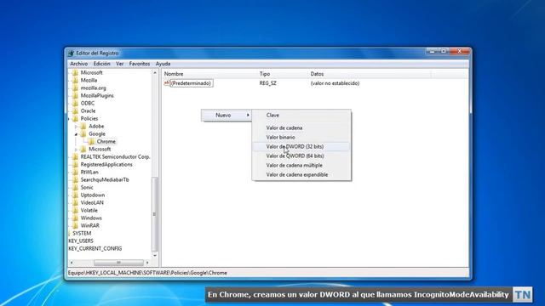This screenshot has width=545, height=306.
Task: Minimize the Registry Editor window
Action: coord(432,51)
